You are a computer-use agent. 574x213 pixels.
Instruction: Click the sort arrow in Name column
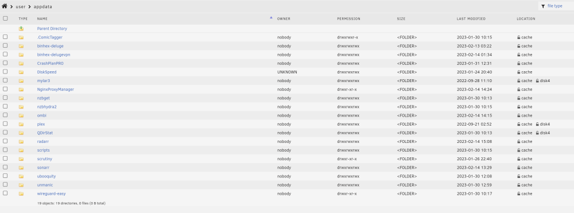[x=271, y=17]
